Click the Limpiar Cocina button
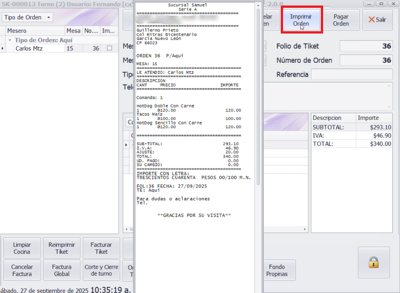Viewport: 400px width, 293px height. click(22, 248)
